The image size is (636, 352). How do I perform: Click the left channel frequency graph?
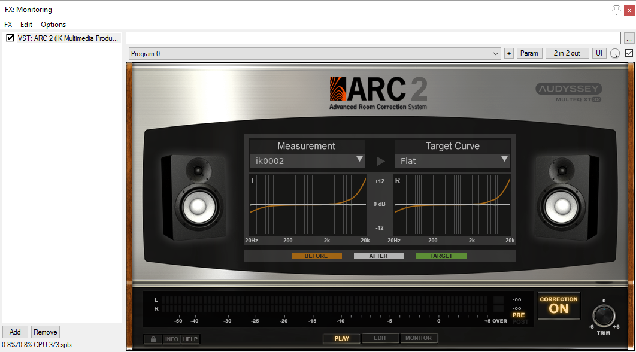tap(308, 205)
